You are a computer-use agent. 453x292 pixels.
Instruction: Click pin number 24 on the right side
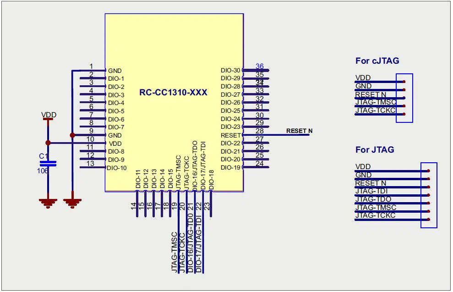pos(259,163)
